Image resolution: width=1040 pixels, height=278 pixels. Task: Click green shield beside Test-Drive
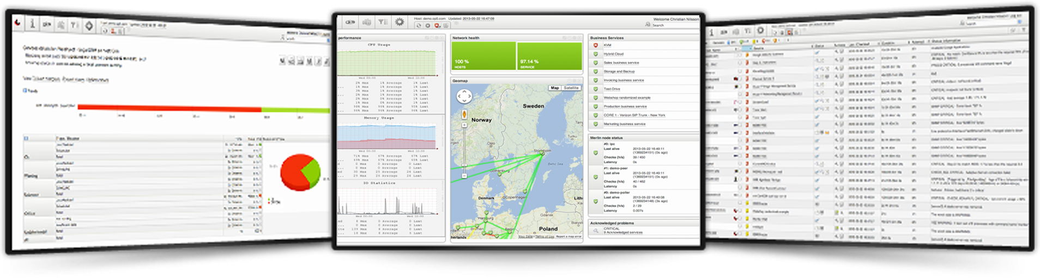tap(596, 89)
